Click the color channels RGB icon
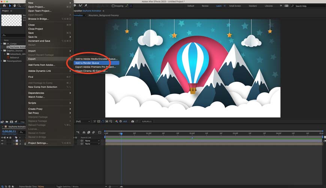The width and height of the screenshot is (326, 188). click(x=117, y=121)
